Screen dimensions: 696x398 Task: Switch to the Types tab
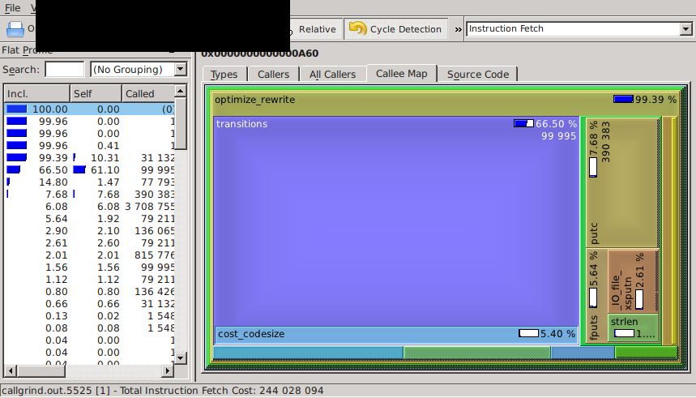[224, 75]
